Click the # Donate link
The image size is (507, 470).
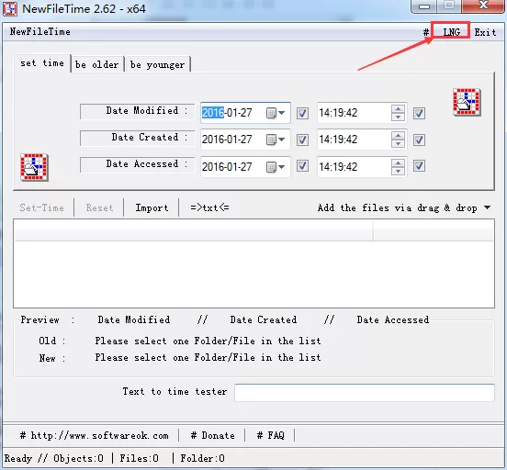pyautogui.click(x=212, y=435)
